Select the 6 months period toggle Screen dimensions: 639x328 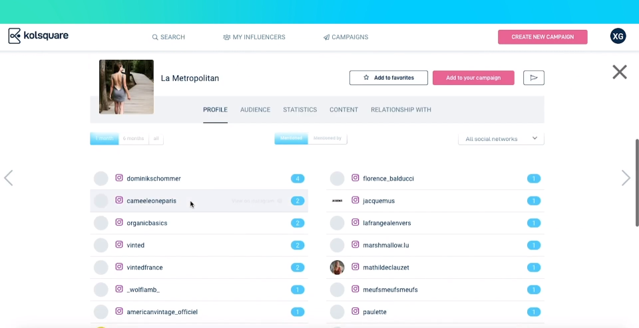point(134,139)
